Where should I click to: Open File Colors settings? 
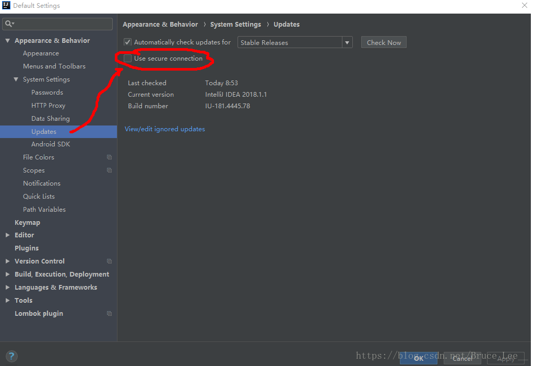(39, 157)
